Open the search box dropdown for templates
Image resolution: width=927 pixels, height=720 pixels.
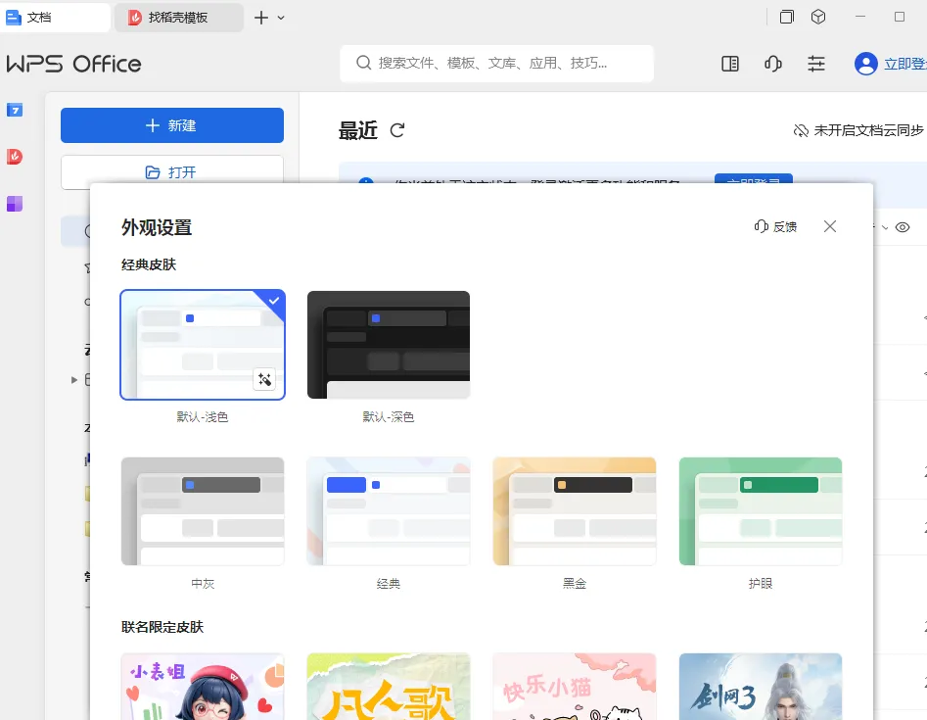[x=496, y=63]
